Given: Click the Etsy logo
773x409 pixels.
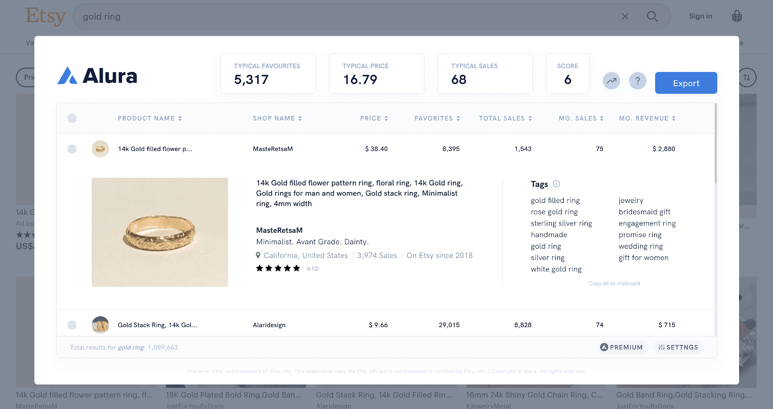Looking at the screenshot, I should [x=46, y=16].
